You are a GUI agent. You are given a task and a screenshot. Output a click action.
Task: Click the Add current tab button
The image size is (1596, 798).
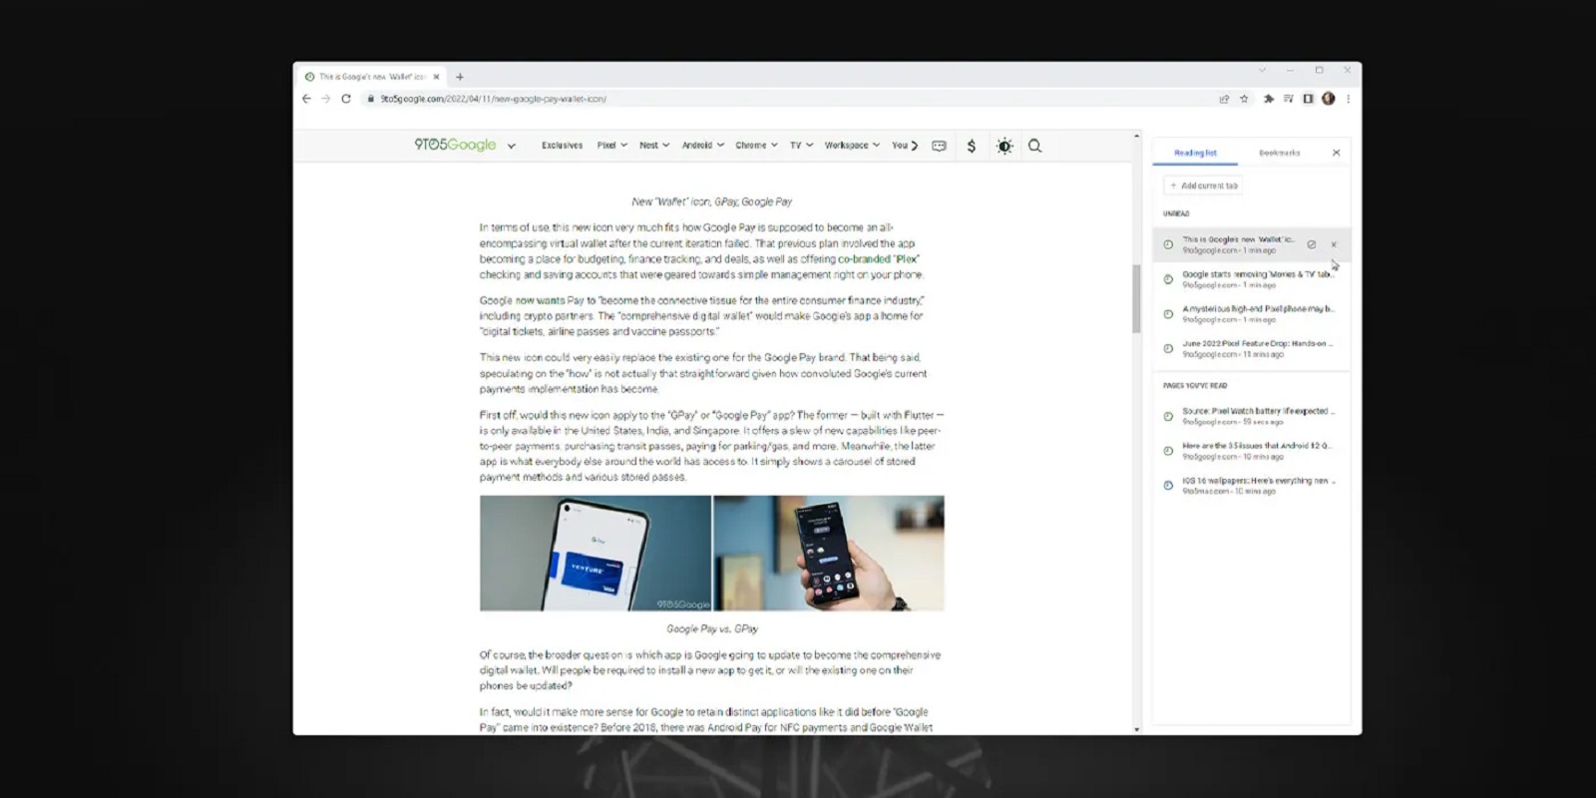tap(1204, 186)
